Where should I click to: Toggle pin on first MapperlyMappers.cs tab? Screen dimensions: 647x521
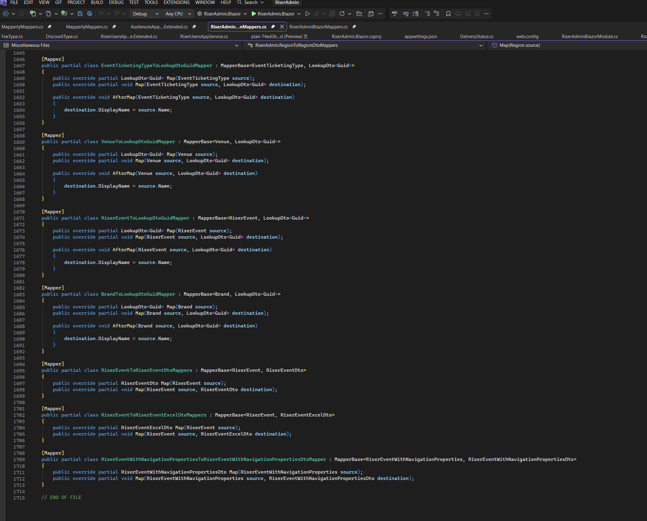pyautogui.click(x=50, y=27)
